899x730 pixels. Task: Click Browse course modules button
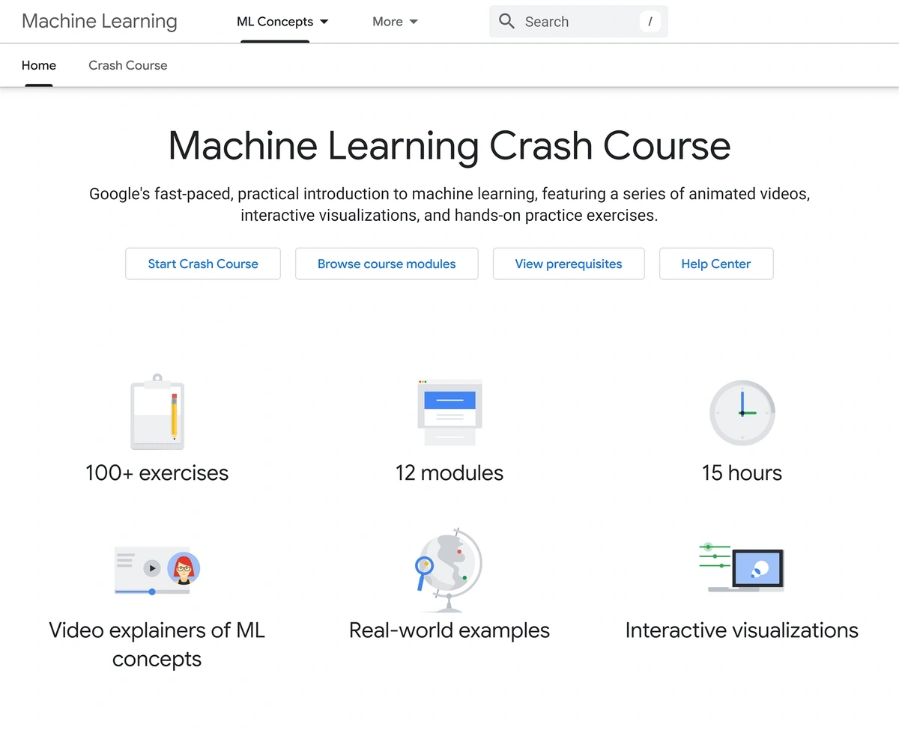(x=387, y=264)
